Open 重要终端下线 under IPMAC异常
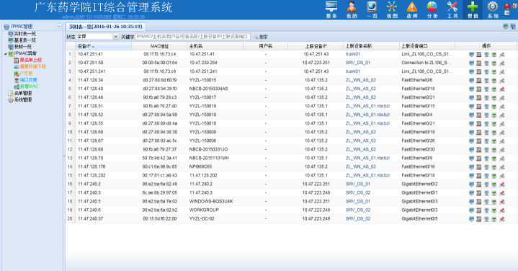The height and width of the screenshot is (271, 518). (33, 67)
